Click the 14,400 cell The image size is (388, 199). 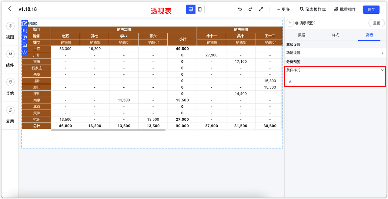click(241, 94)
